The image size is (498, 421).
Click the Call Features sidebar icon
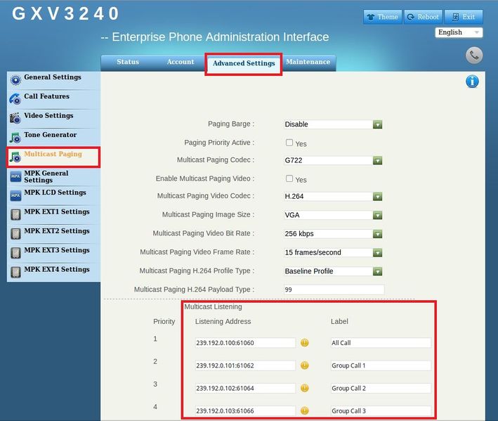tap(15, 99)
